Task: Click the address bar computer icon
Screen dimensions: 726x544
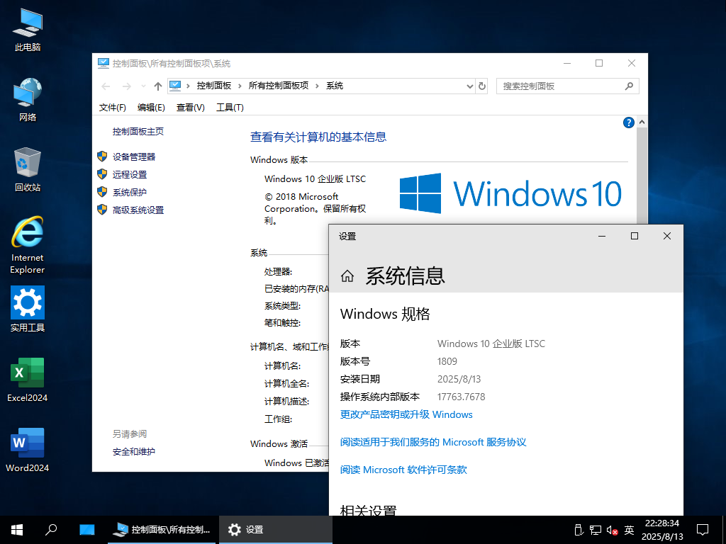Action: pos(175,86)
